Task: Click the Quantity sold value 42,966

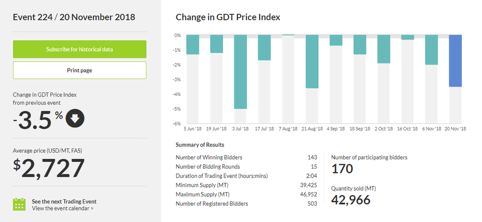Action: (x=351, y=199)
